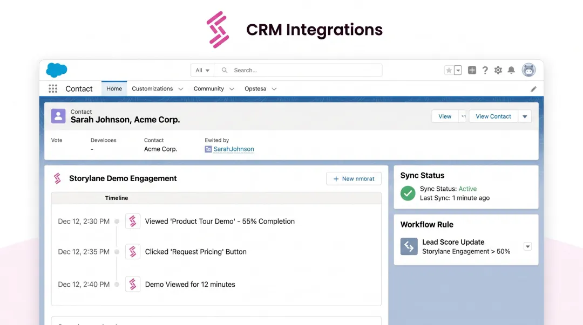
Task: Click 'Clicked Request Pricing Button' entry
Action: 195,252
